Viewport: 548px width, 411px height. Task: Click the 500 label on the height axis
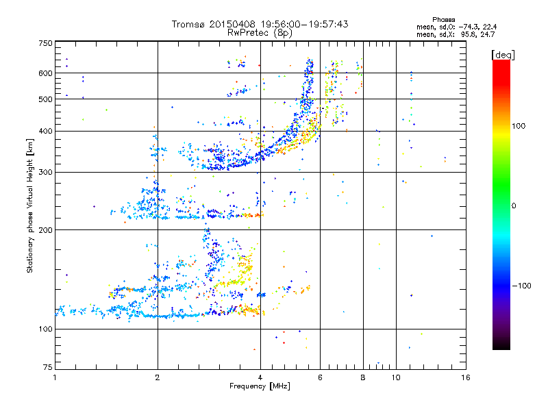pos(45,99)
